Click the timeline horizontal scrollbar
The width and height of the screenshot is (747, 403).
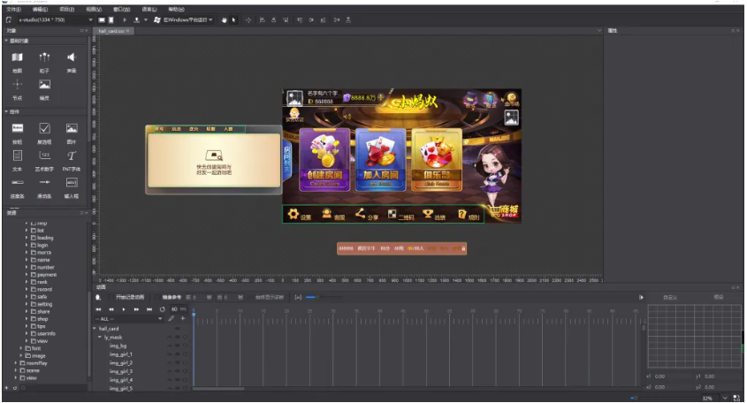[218, 389]
